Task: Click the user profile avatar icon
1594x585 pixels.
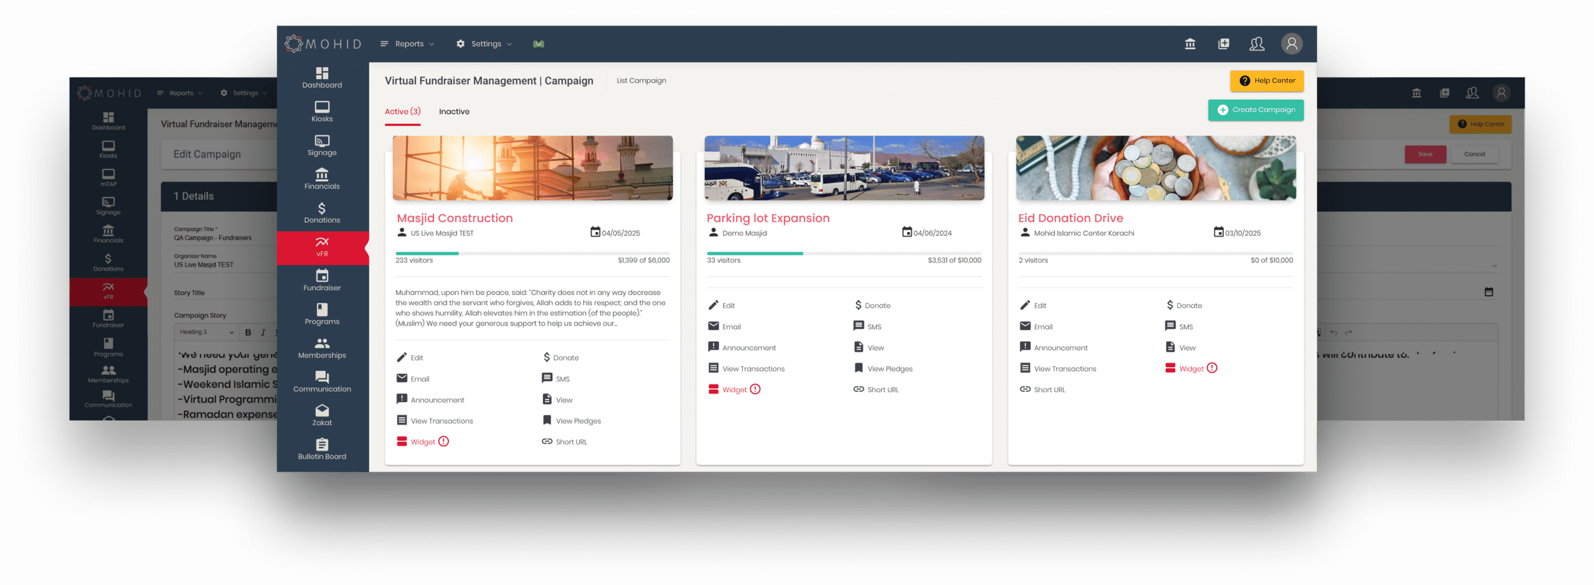Action: (x=1291, y=44)
